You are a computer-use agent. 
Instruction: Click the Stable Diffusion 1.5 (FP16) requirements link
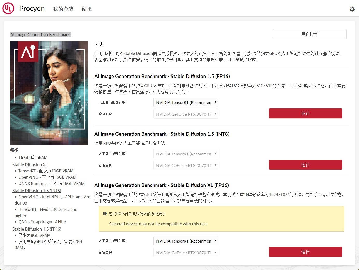(37, 229)
